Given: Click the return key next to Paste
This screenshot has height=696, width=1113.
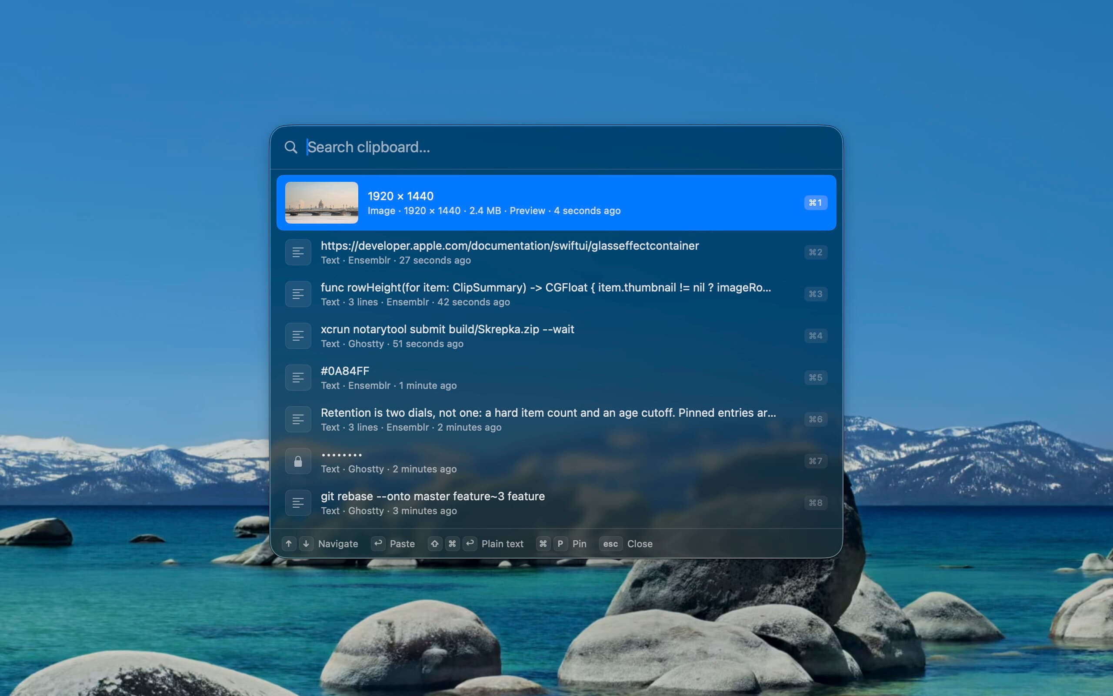Looking at the screenshot, I should [378, 544].
